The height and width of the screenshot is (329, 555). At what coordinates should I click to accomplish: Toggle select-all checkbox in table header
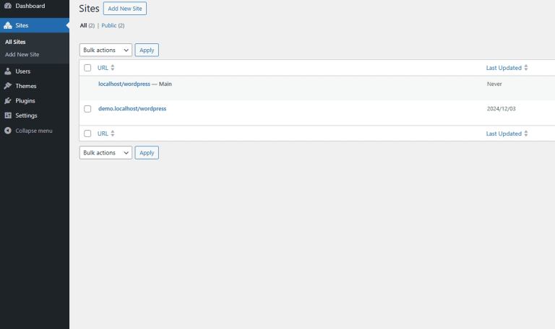coord(87,68)
